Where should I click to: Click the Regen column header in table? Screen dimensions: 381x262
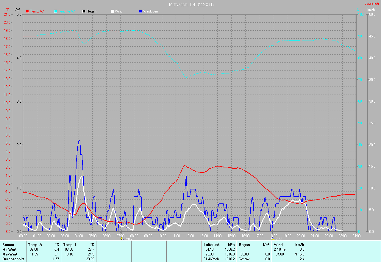point(244,244)
